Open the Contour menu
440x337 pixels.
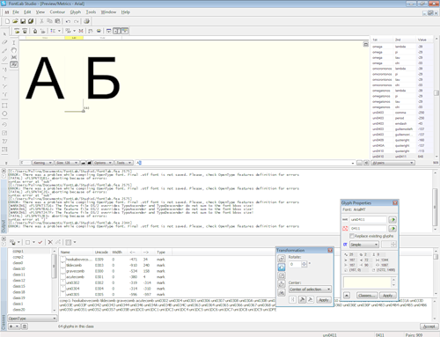pos(57,12)
